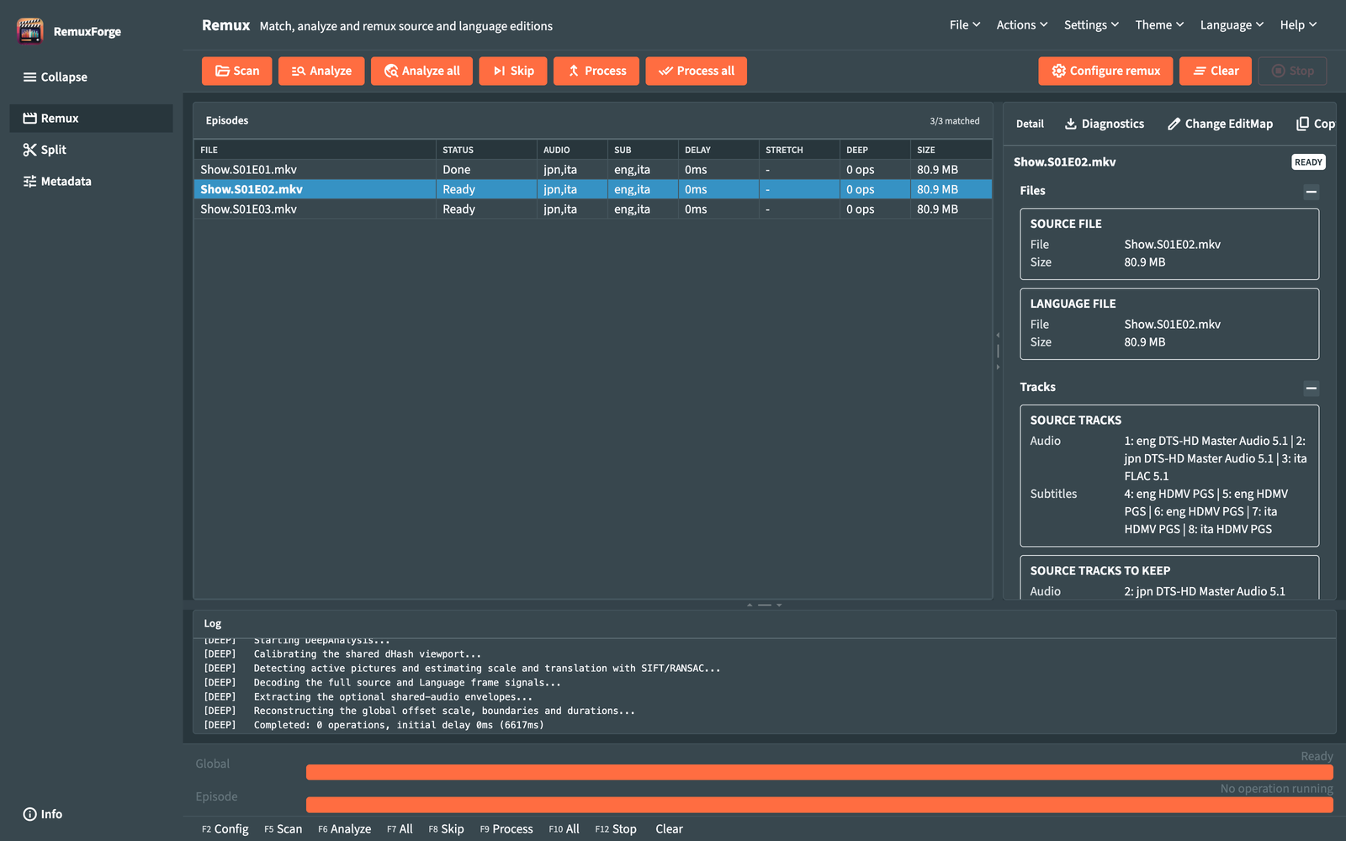
Task: Click the greyed-out Stop button in the toolbar
Action: point(1292,71)
